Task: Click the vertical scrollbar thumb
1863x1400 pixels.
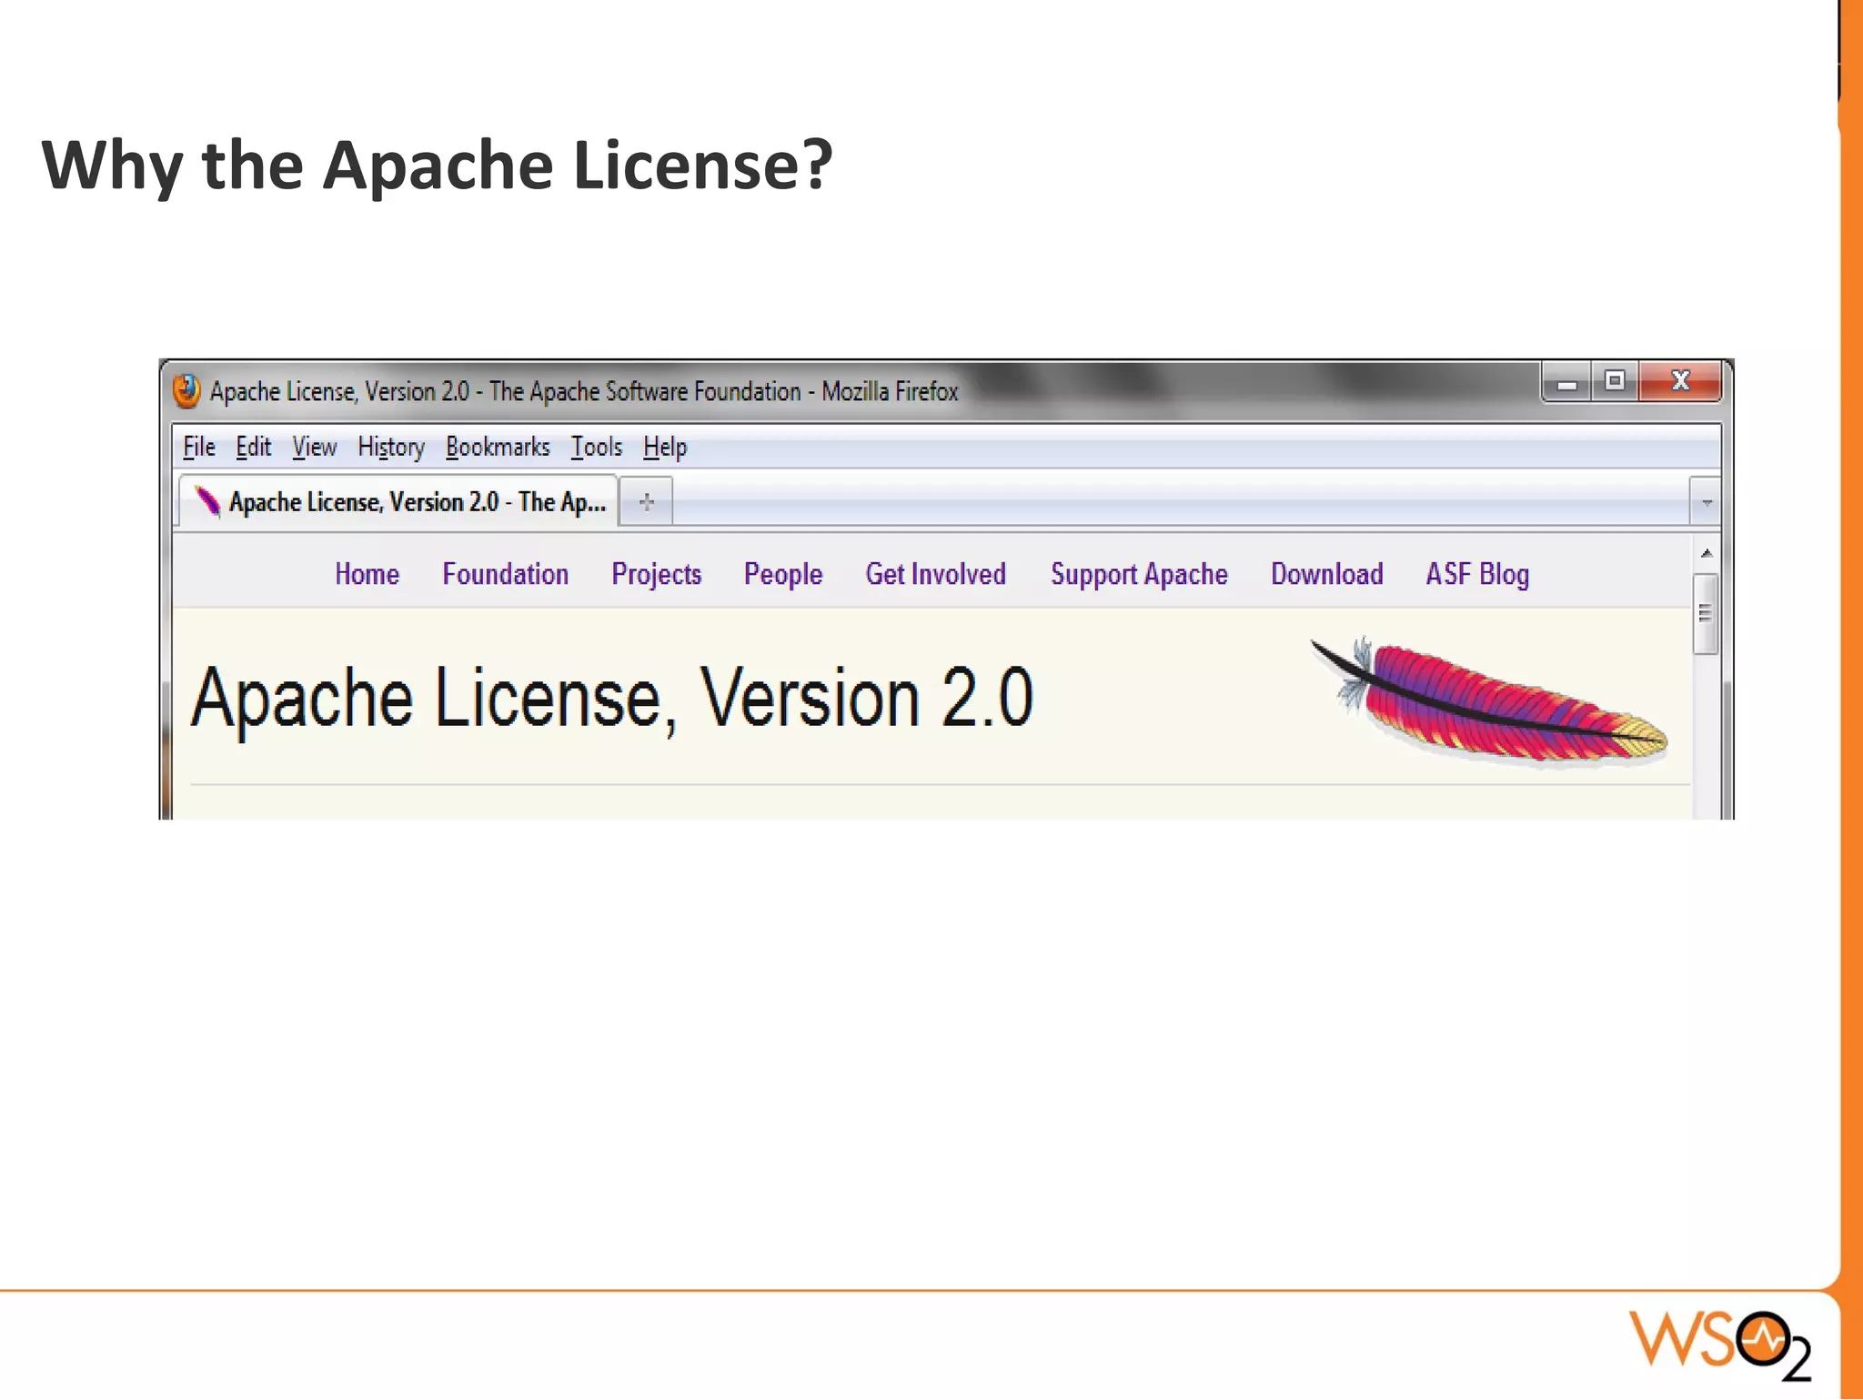Action: coord(1706,613)
